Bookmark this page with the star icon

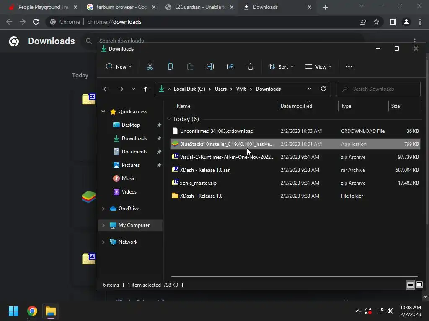click(x=376, y=22)
